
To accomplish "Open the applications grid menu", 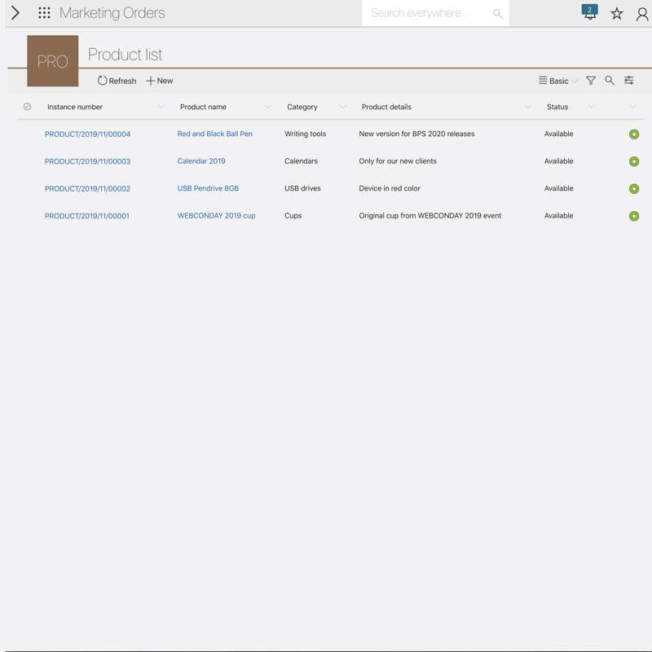I will pyautogui.click(x=44, y=13).
